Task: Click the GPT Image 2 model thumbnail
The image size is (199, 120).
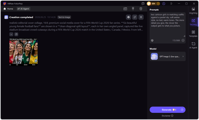Action: click(x=154, y=57)
